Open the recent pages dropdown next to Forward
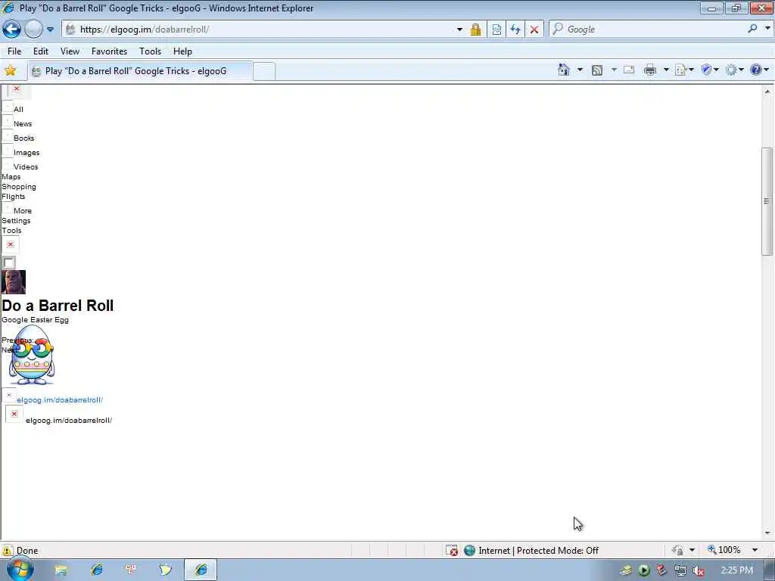775x581 pixels. click(x=50, y=30)
